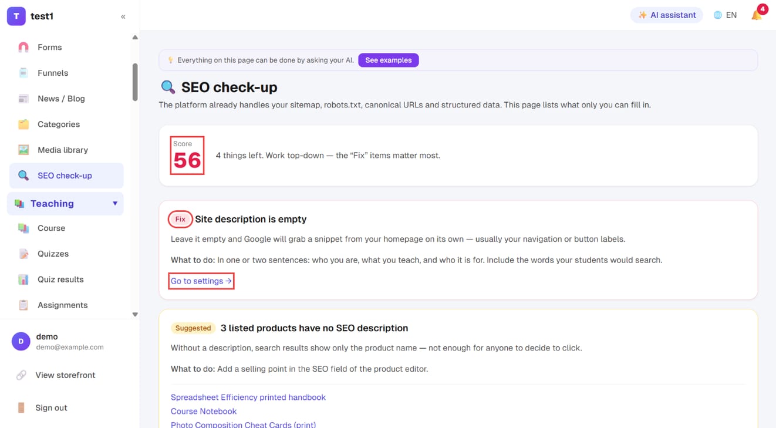Open Assignments page
This screenshot has height=428, width=776.
click(x=66, y=305)
